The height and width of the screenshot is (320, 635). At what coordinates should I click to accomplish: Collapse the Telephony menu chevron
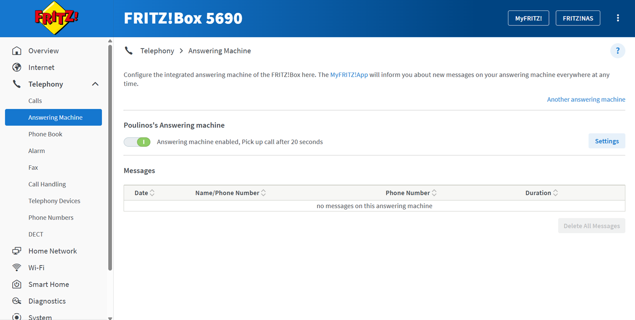95,84
